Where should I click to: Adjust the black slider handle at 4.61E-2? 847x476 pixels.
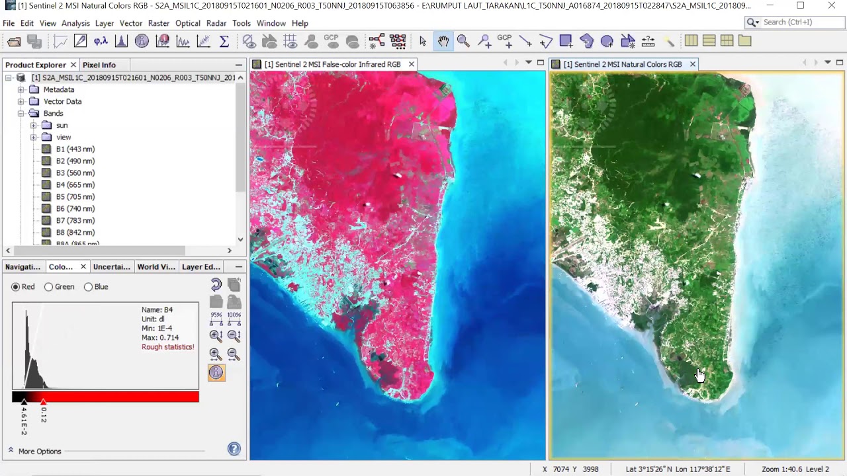tap(24, 401)
